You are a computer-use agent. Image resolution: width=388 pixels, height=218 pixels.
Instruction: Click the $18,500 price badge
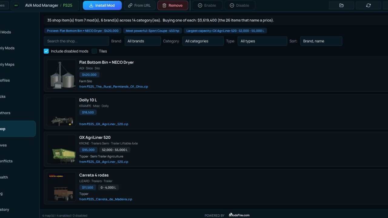click(88, 112)
